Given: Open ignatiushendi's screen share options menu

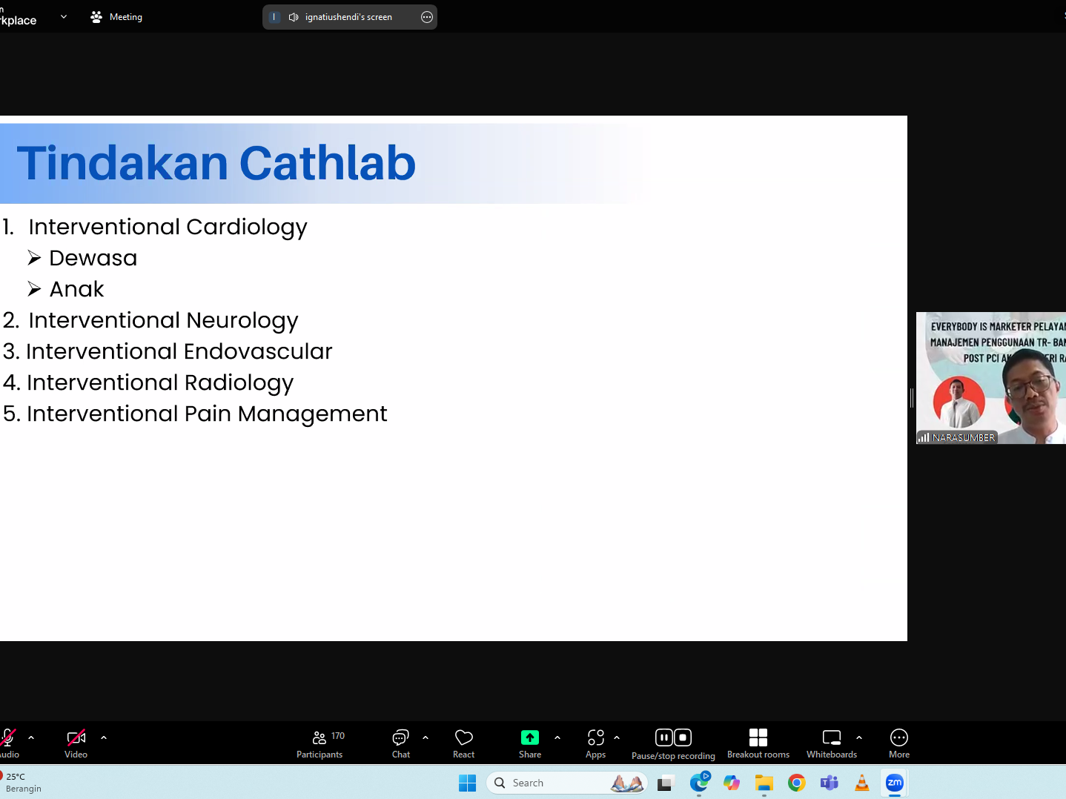Looking at the screenshot, I should pos(427,17).
